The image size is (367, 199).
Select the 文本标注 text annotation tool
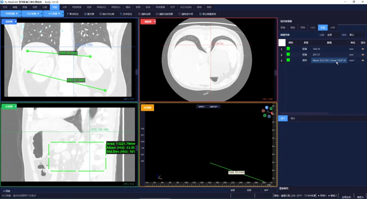126,14
